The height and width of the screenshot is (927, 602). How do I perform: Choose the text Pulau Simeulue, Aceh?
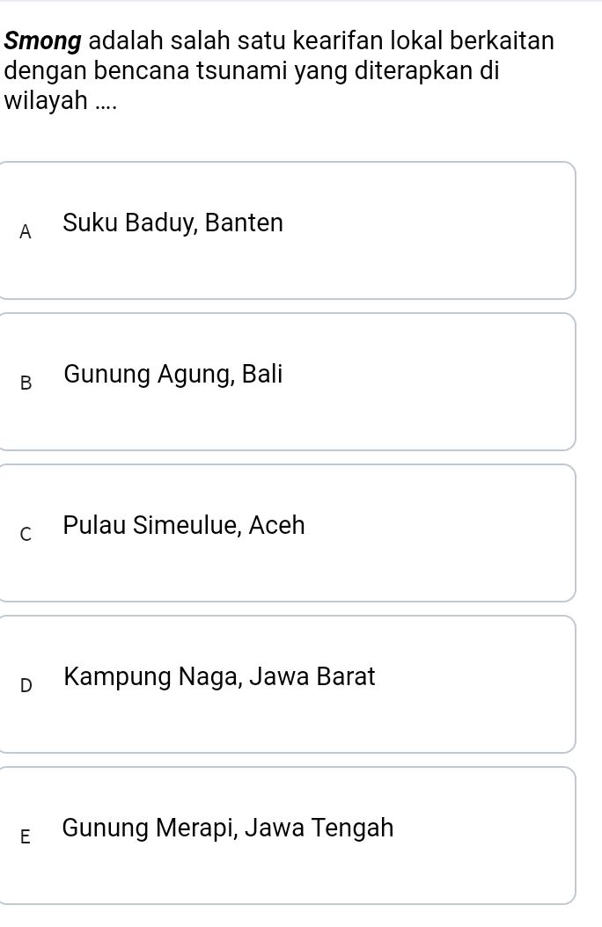(183, 525)
